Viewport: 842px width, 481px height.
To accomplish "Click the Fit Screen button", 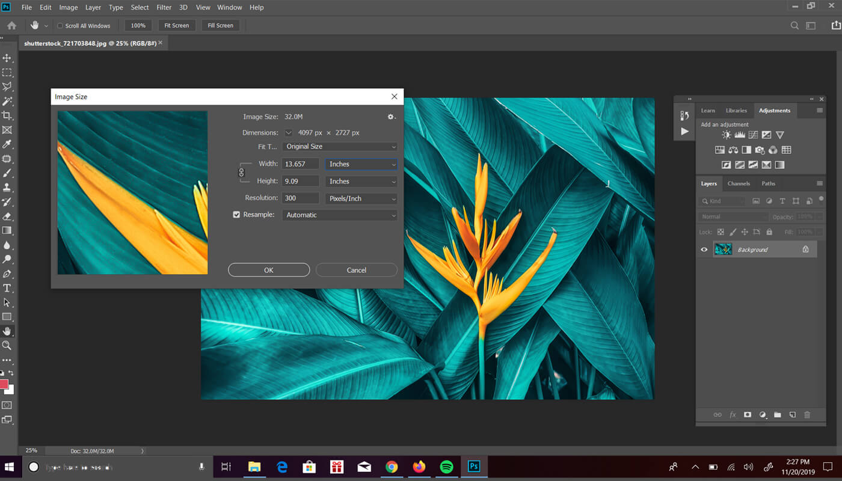I will tap(176, 25).
